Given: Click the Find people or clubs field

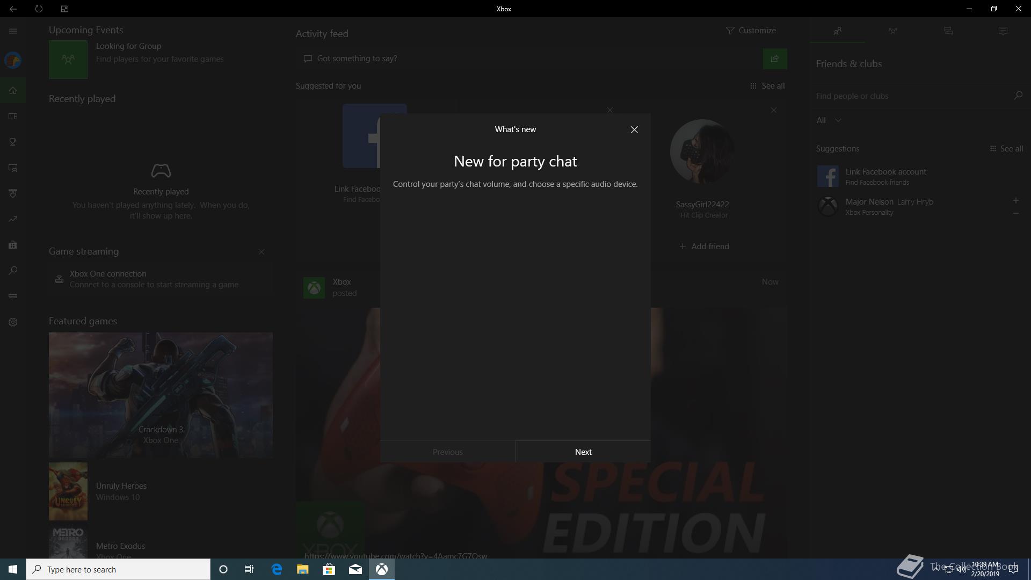Looking at the screenshot, I should click(913, 96).
